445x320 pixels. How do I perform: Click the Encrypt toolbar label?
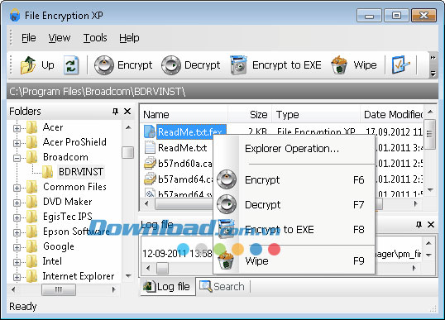point(135,65)
